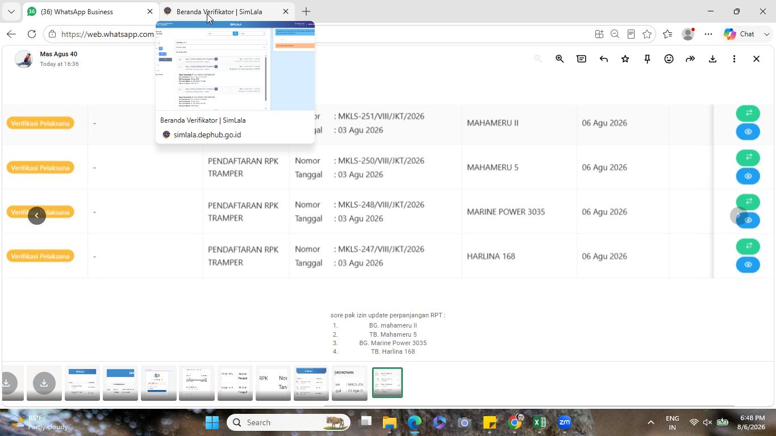The width and height of the screenshot is (776, 436).
Task: Switch to Beranda Verifikator SimLala tab
Action: 219,11
